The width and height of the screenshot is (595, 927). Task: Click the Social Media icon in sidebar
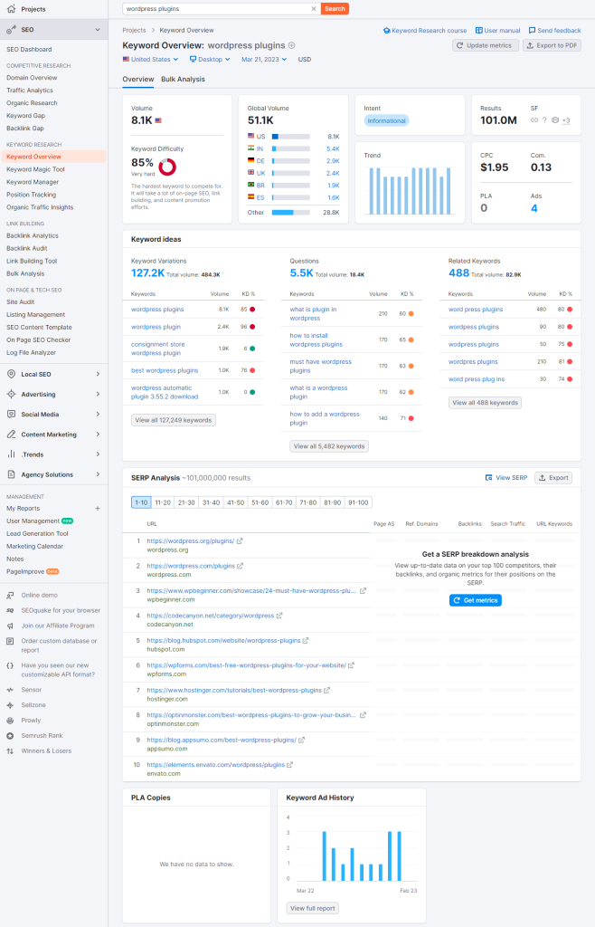[11, 415]
